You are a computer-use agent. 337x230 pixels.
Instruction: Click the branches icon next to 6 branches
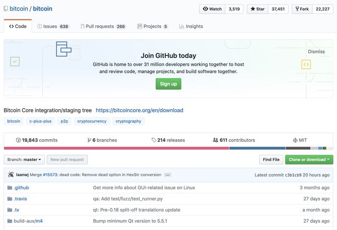point(89,140)
